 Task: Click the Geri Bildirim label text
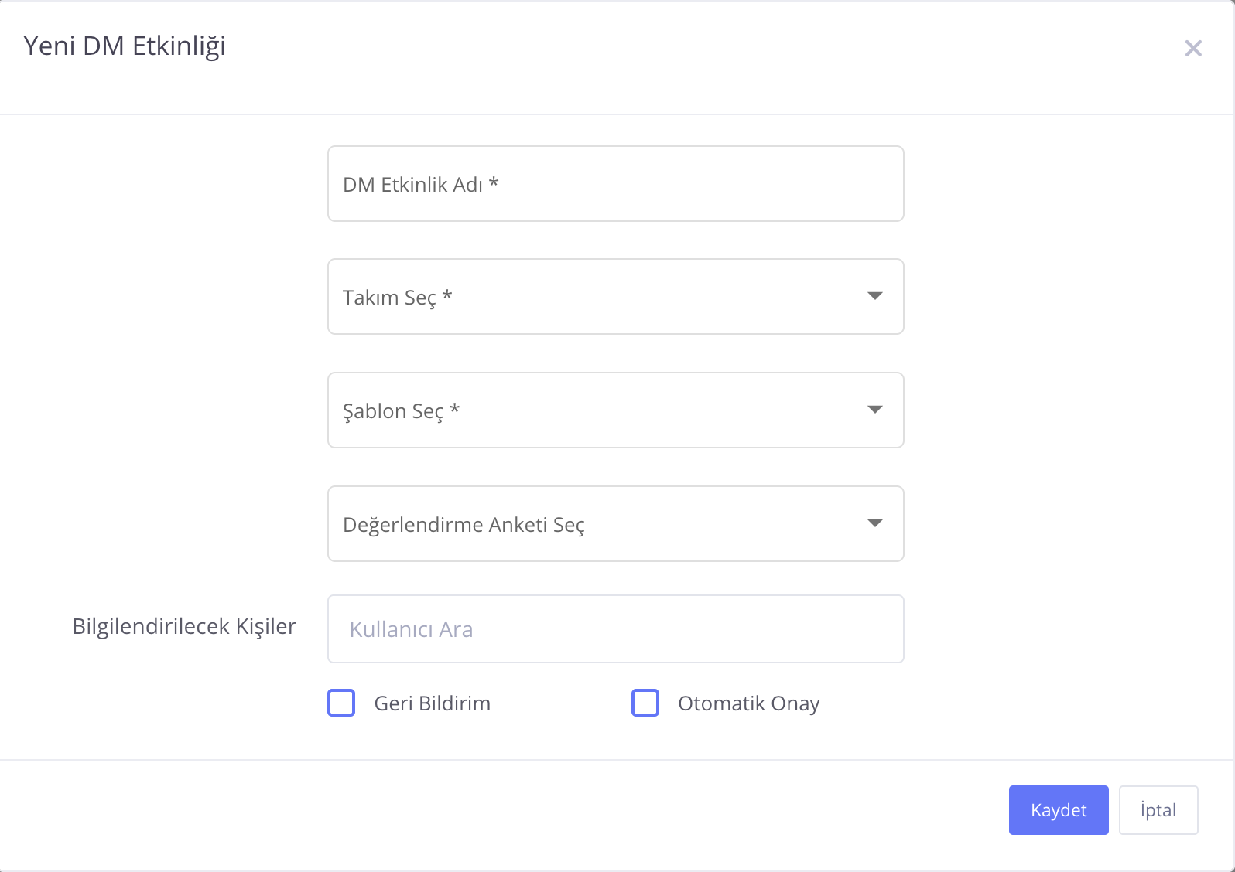[x=432, y=703]
